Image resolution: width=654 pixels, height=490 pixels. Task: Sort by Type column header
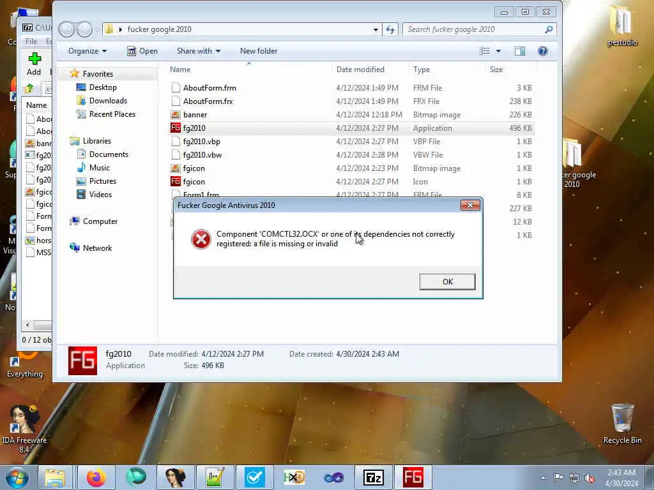pyautogui.click(x=422, y=70)
